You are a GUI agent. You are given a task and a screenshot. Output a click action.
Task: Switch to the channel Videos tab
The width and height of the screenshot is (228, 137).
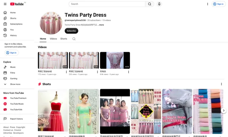click(53, 39)
